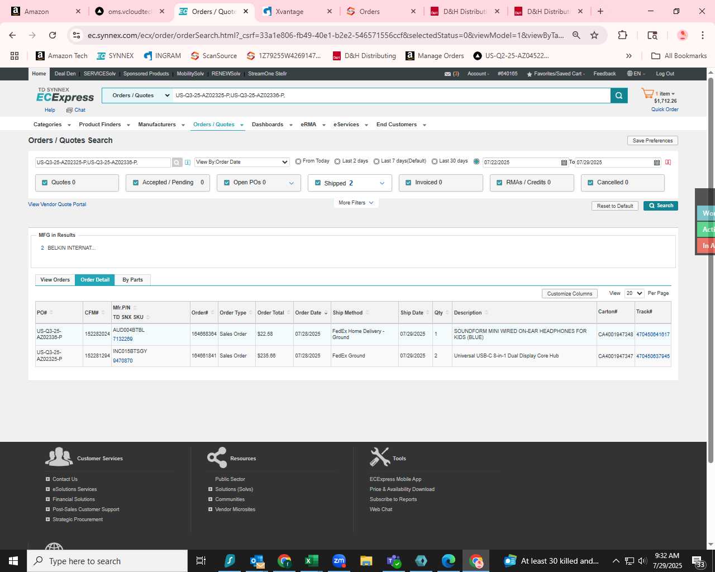Screen dimensions: 715x572
Task: Open the EN language dropdown
Action: (x=636, y=74)
